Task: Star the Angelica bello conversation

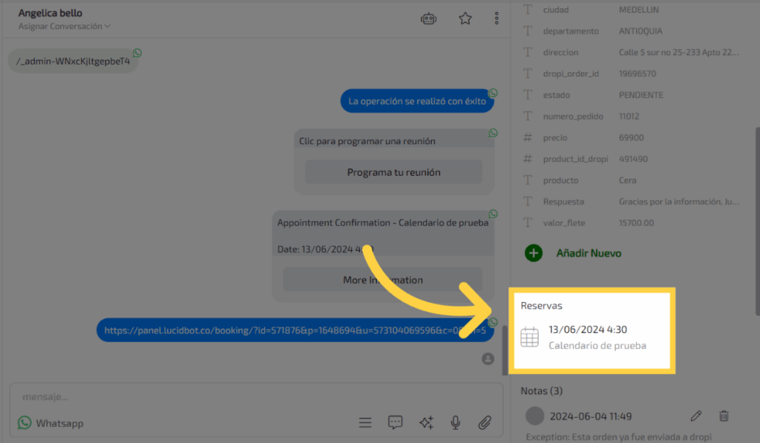Action: pyautogui.click(x=465, y=19)
